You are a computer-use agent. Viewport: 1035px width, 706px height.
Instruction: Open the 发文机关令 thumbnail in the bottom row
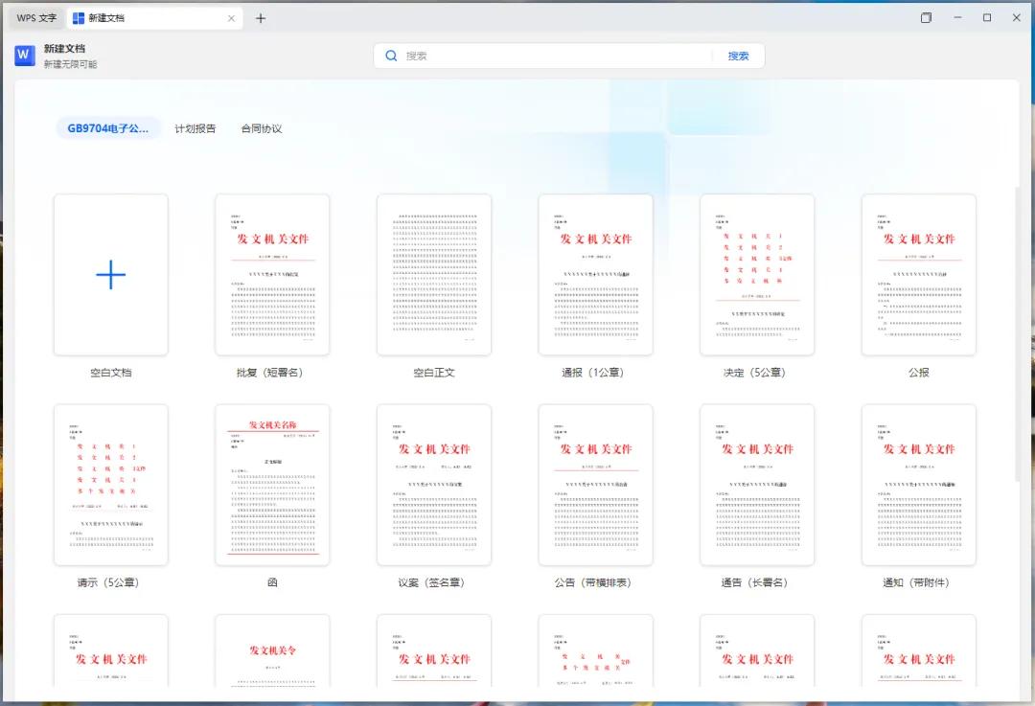272,651
